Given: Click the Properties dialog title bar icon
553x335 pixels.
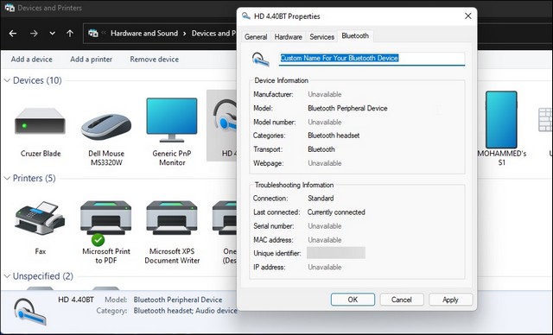Looking at the screenshot, I should [x=246, y=16].
